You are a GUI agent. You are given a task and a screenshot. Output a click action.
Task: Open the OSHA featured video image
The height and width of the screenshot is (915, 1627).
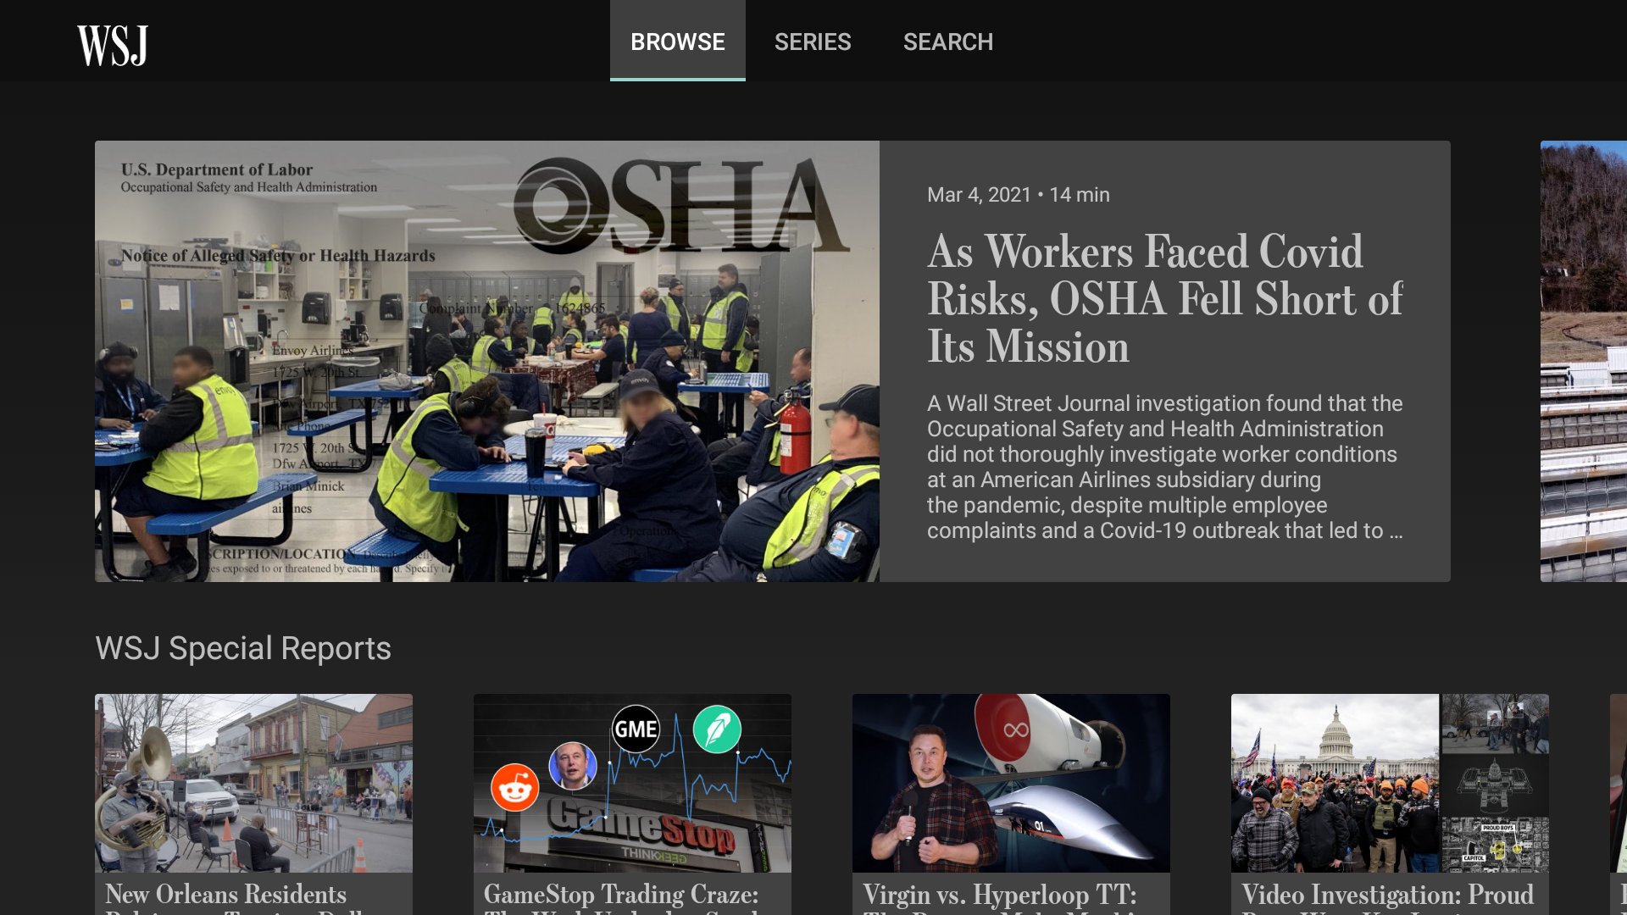tap(487, 361)
